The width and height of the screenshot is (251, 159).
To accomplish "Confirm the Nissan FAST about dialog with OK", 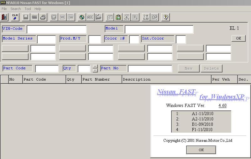I will tap(201, 150).
